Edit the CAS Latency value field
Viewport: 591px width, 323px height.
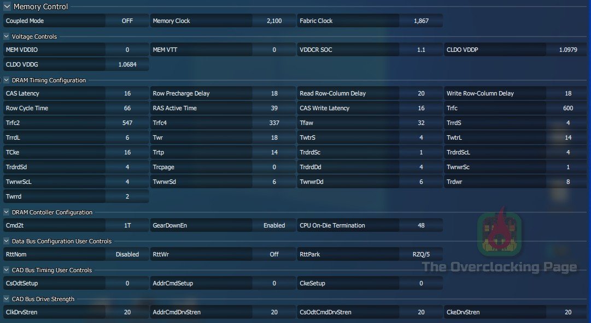tap(127, 93)
